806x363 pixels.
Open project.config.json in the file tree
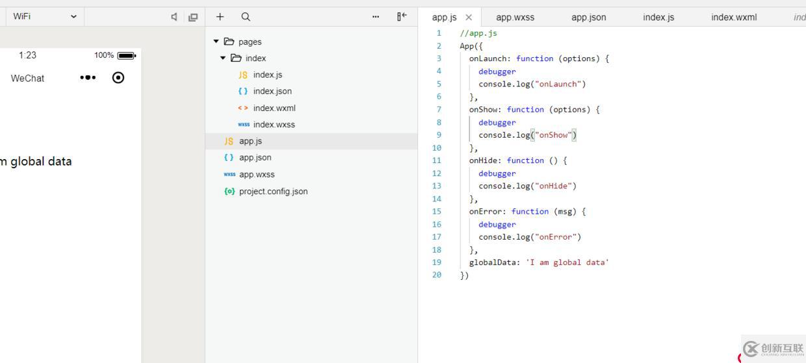tap(273, 192)
